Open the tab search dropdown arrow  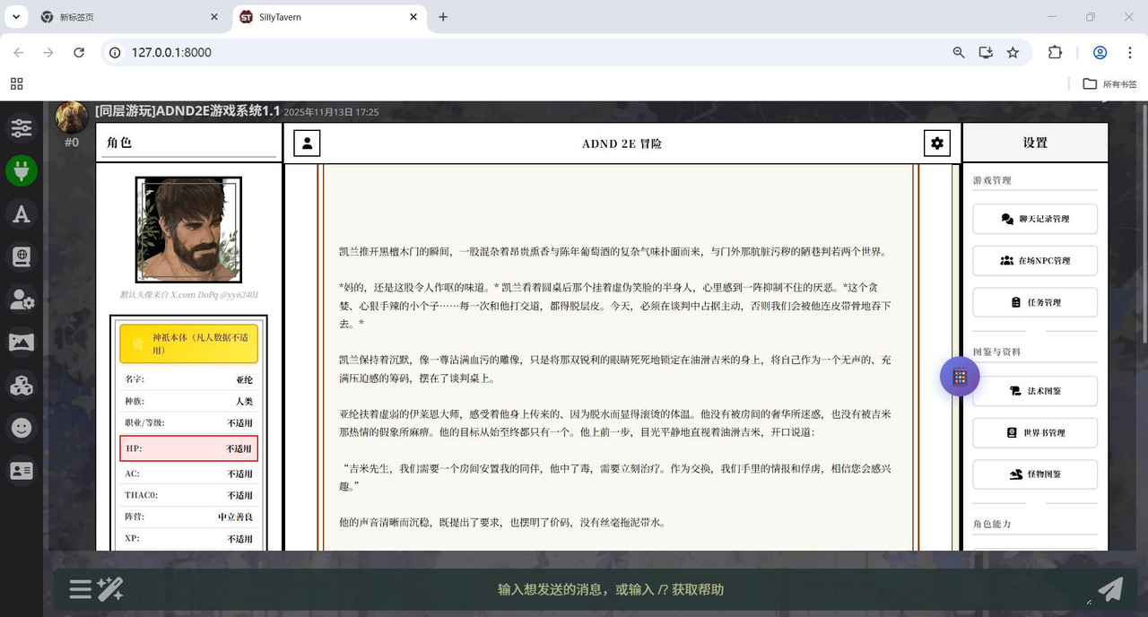[x=17, y=17]
